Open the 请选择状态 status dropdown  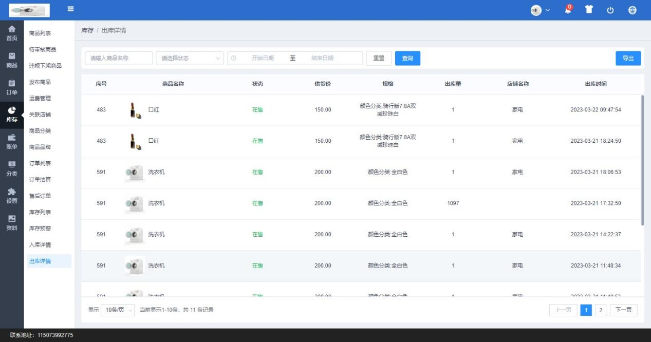pos(190,58)
